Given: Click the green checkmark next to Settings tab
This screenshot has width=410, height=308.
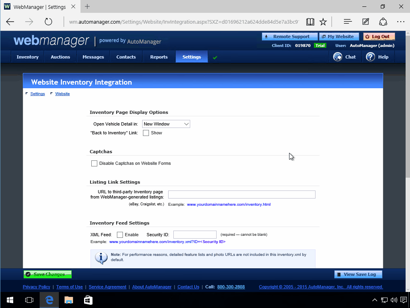Looking at the screenshot, I should (215, 57).
